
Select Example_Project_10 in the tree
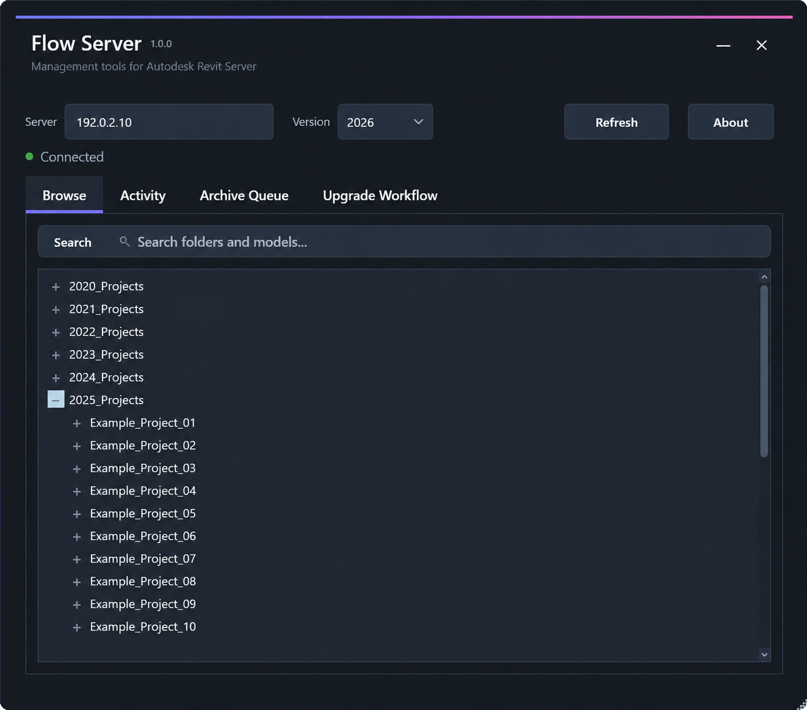[143, 626]
